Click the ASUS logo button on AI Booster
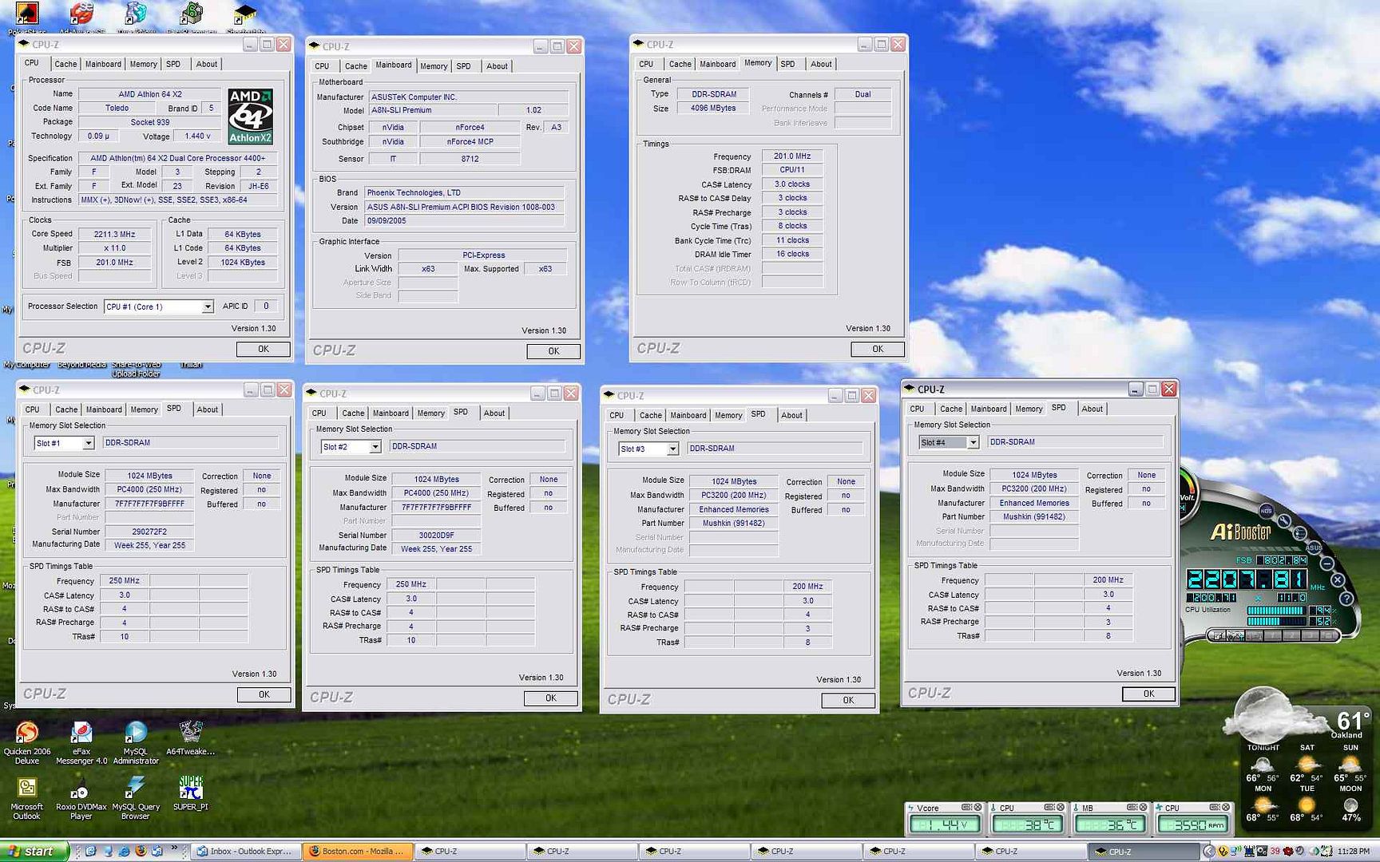Screen dimensions: 1380x862 [x=1314, y=548]
